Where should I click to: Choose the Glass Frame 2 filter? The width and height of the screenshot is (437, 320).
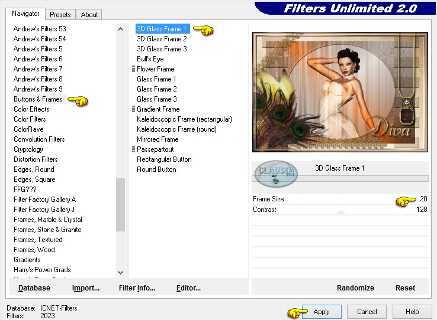[x=157, y=89]
